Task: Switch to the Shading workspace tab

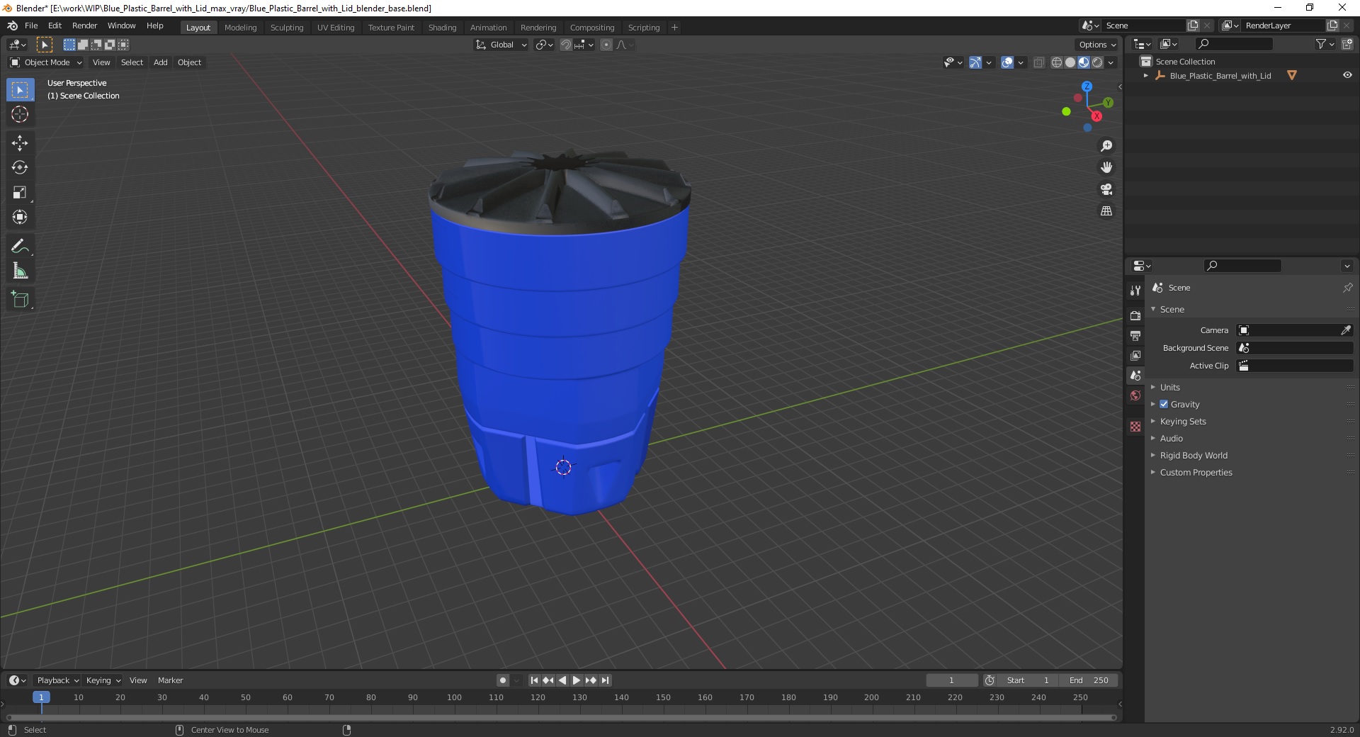Action: coord(442,28)
